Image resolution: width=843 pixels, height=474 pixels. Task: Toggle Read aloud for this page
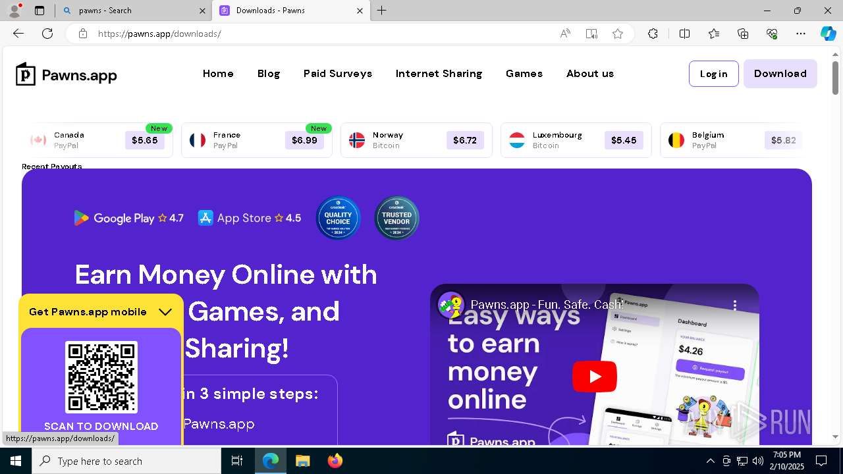(565, 34)
